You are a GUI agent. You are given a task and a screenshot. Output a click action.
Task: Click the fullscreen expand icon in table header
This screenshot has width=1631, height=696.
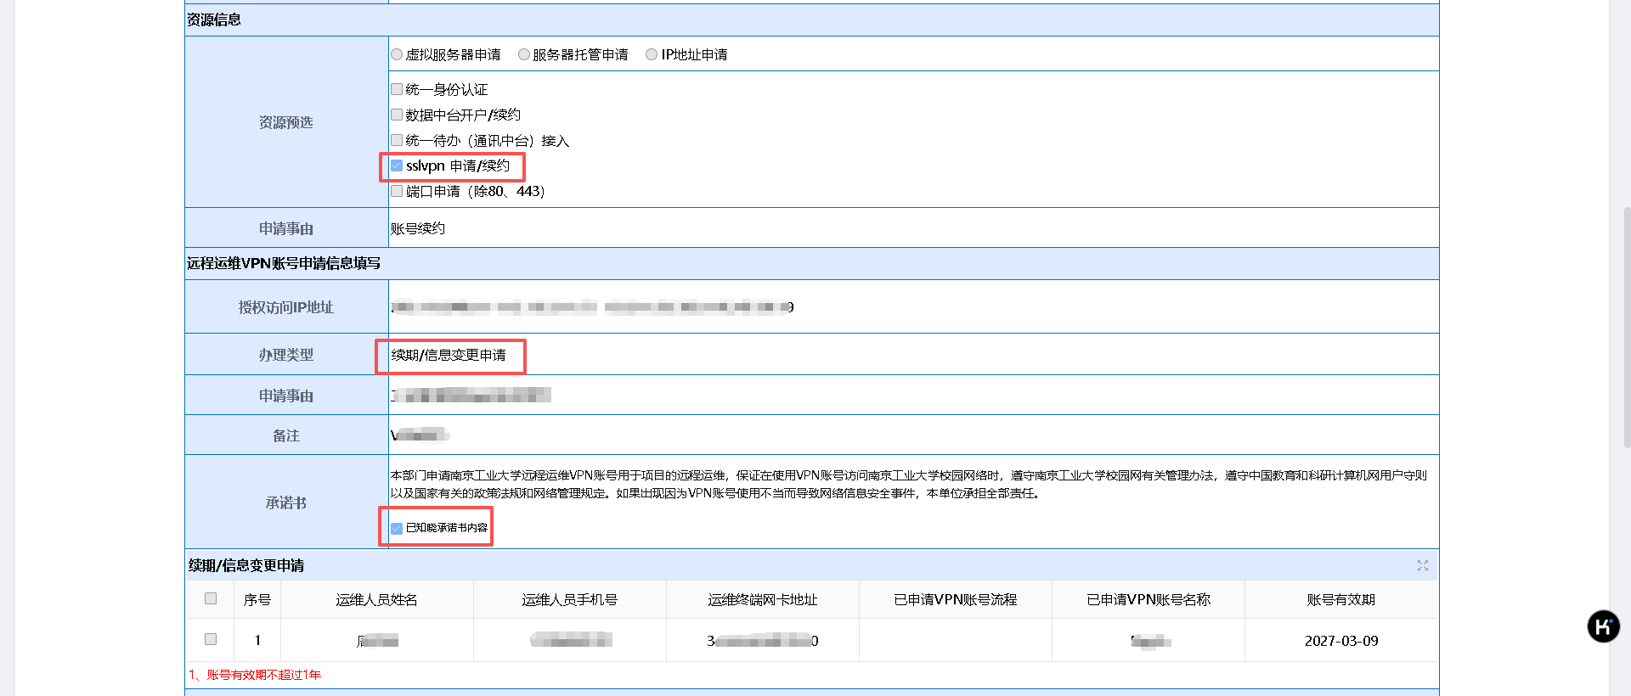coord(1422,565)
